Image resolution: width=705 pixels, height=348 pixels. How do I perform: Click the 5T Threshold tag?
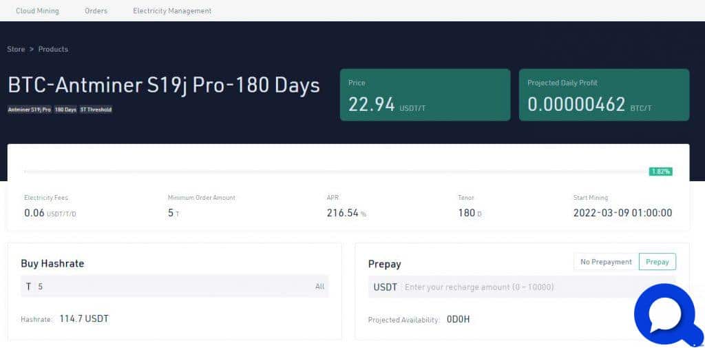96,110
